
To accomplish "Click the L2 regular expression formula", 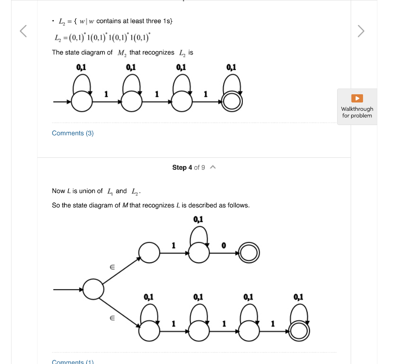I will pyautogui.click(x=103, y=38).
